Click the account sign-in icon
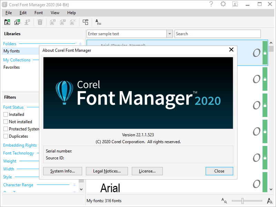The width and height of the screenshot is (276, 207). [x=235, y=4]
